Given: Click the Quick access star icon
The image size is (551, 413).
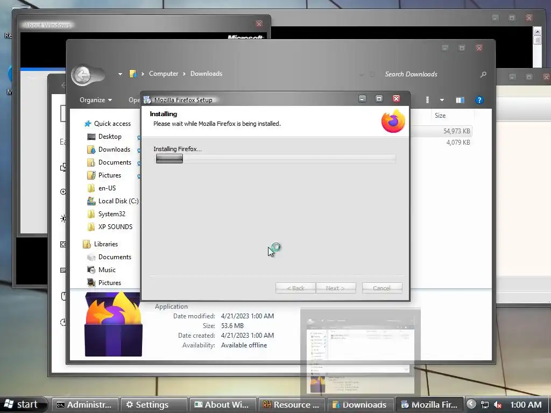Looking at the screenshot, I should coord(88,124).
